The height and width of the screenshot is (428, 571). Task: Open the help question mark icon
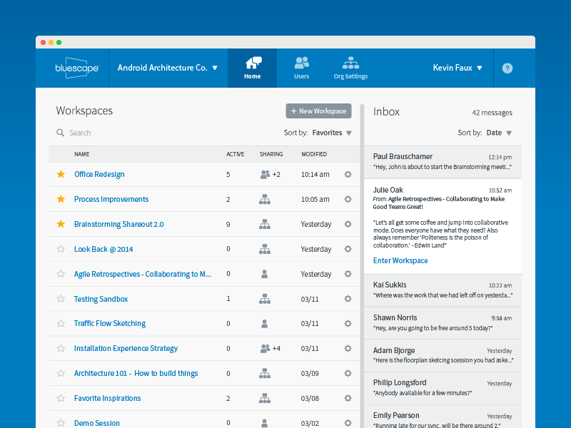(507, 68)
